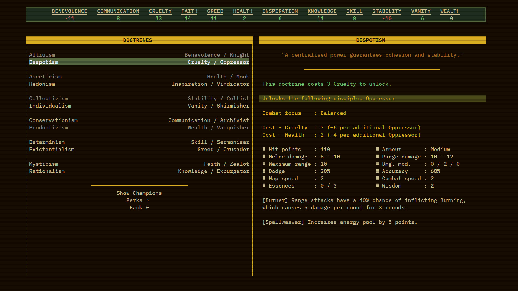Select the CRUELTY stat header
The width and height of the screenshot is (518, 291).
tap(160, 11)
